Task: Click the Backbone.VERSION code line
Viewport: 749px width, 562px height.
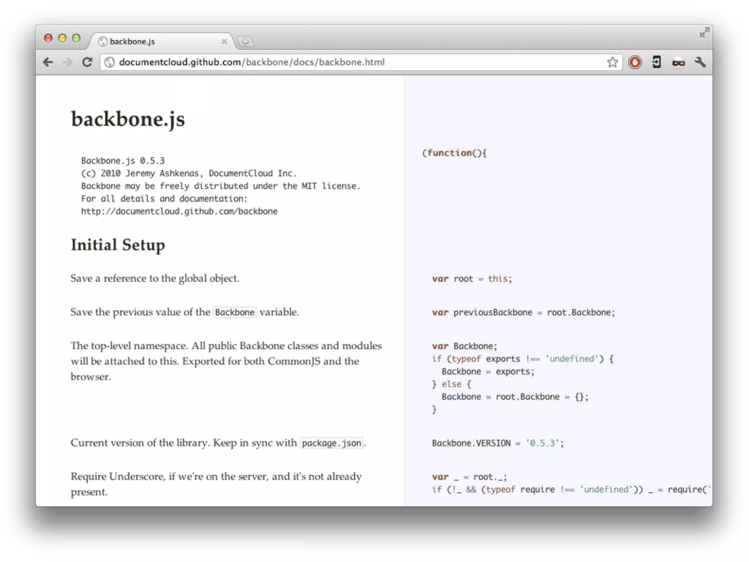Action: point(498,443)
